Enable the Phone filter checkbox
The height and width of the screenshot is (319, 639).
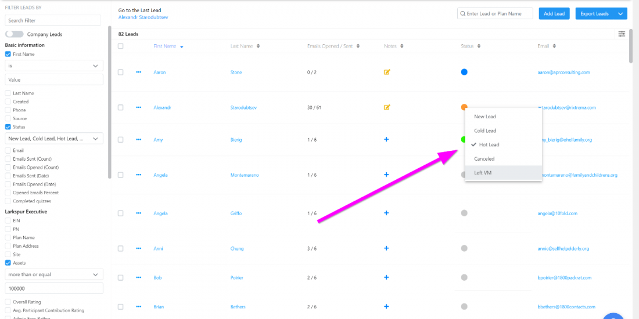tap(8, 110)
